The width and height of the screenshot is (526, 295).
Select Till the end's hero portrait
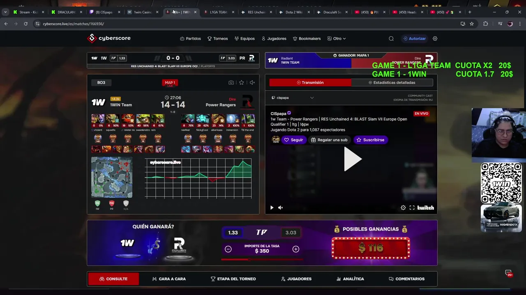click(x=248, y=119)
